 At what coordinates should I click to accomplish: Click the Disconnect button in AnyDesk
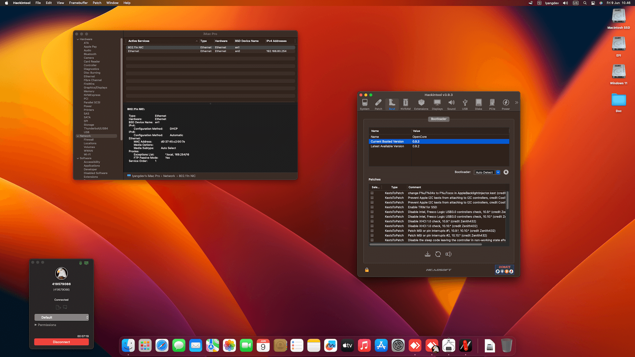coord(61,342)
